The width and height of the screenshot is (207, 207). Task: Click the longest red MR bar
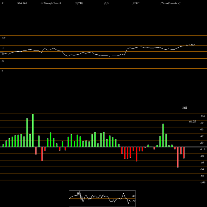178,157
